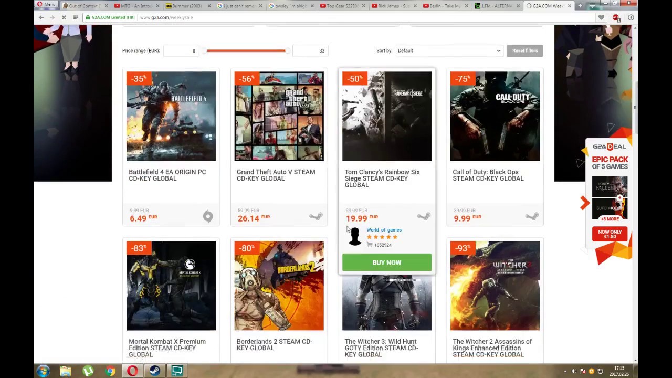Screen dimensions: 672x378
Task: Open The Witcher 3: Wild Hunt GOTY title
Action: click(x=381, y=348)
